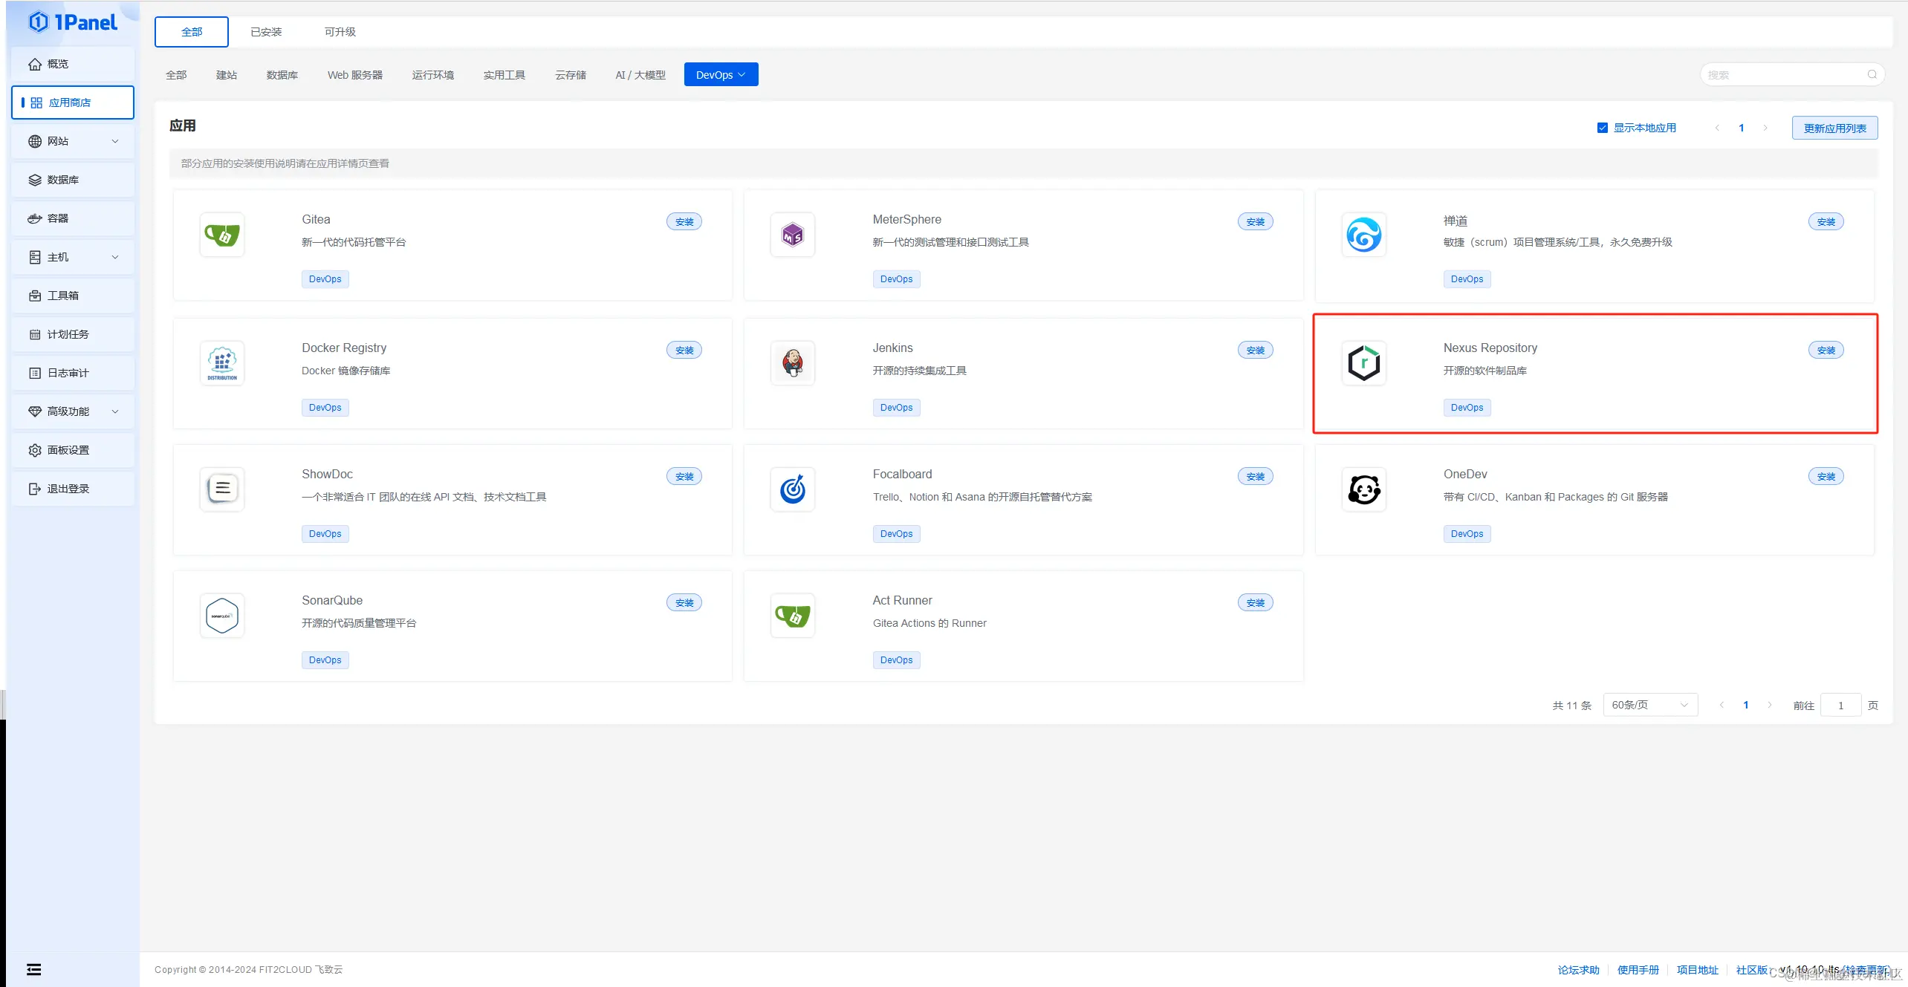Click the OneDev panda icon
Viewport: 1908px width, 987px height.
(x=1363, y=489)
